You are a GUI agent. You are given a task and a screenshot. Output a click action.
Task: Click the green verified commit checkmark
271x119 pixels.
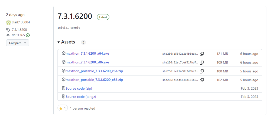point(28,35)
